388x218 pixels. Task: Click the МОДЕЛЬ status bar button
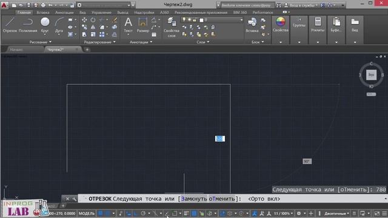coord(87,213)
